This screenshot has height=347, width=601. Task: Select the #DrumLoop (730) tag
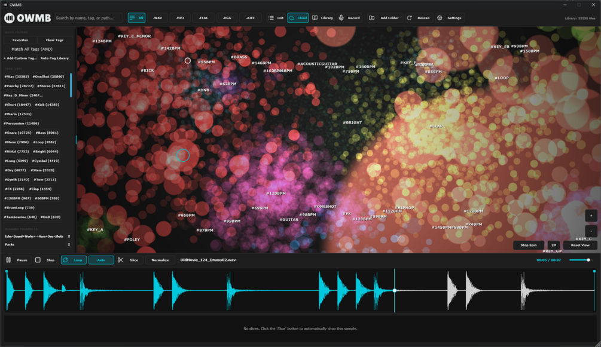[x=20, y=208]
